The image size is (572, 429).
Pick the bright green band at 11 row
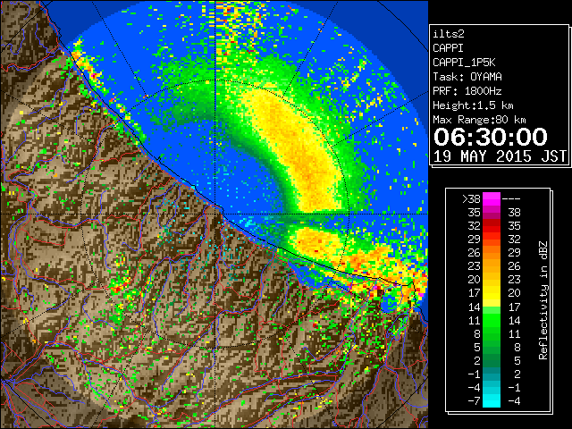(x=492, y=320)
